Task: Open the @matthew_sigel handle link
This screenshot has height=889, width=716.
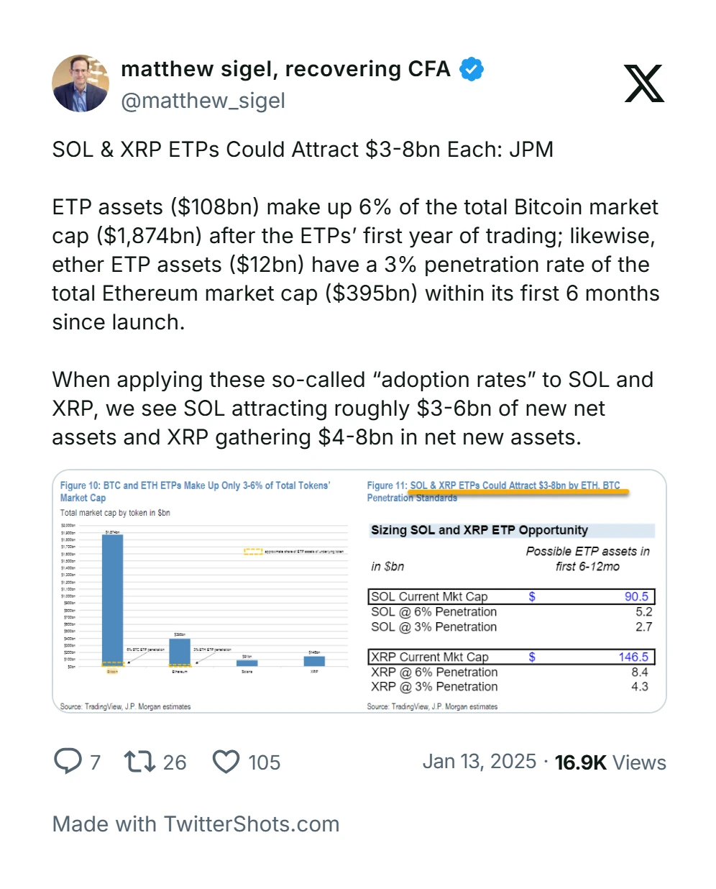Action: [203, 101]
